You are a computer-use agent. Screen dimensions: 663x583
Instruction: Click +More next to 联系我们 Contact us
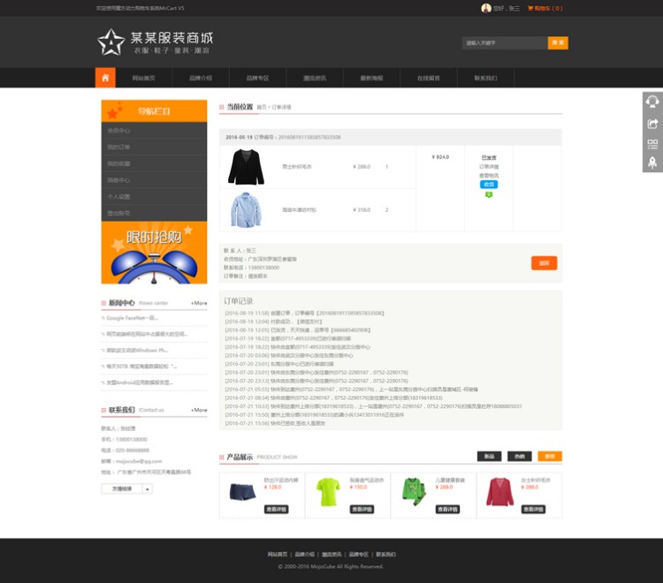coord(199,410)
